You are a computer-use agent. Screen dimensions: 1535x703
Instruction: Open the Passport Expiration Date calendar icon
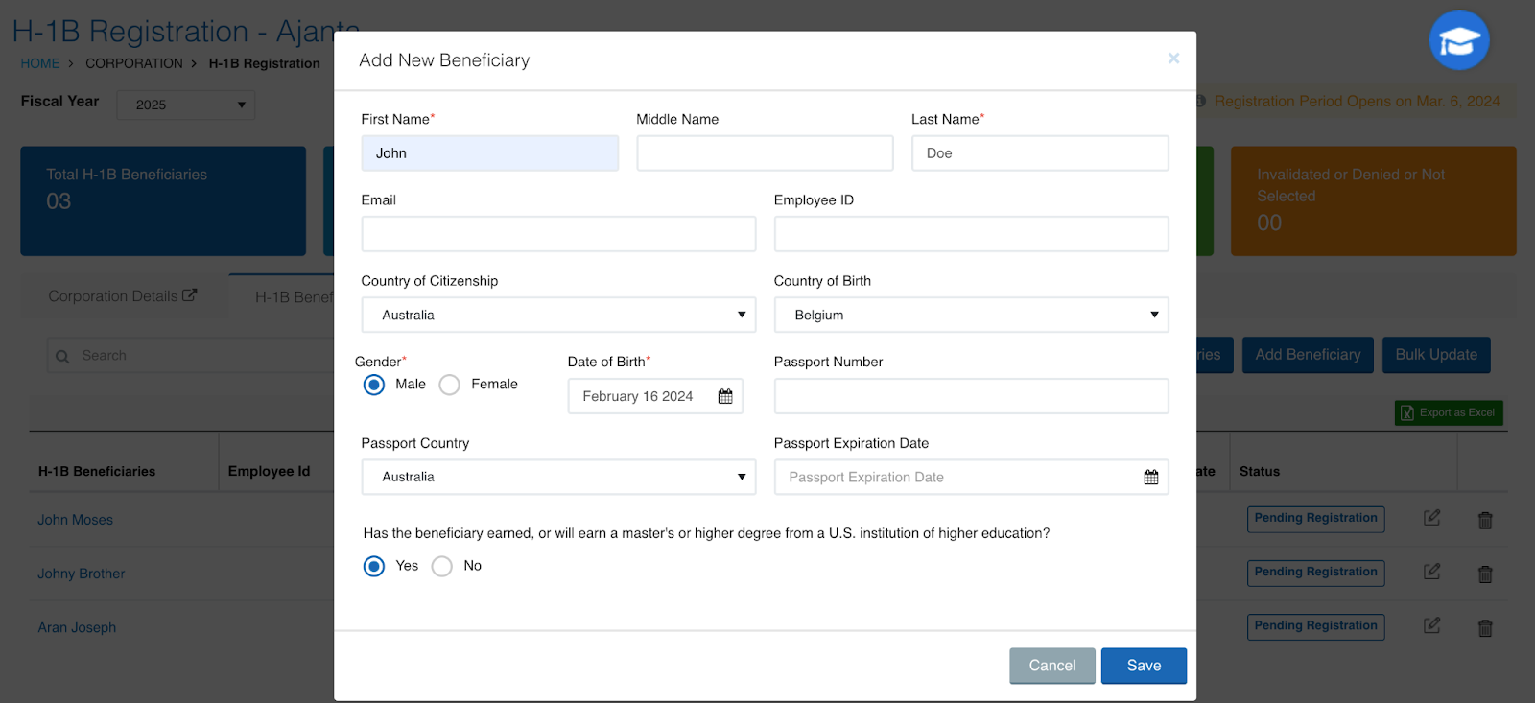coord(1151,477)
